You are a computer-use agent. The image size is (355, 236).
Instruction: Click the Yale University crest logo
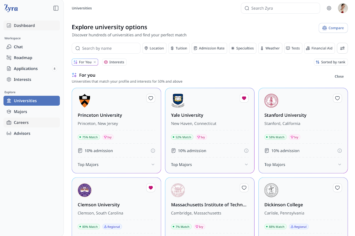point(178,100)
